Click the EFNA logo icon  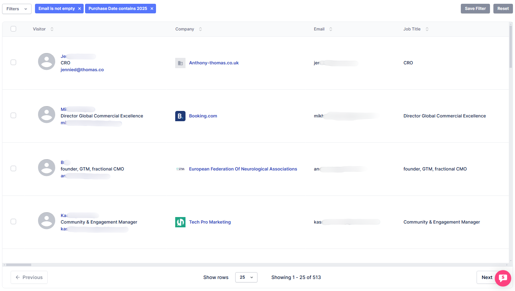pyautogui.click(x=180, y=169)
